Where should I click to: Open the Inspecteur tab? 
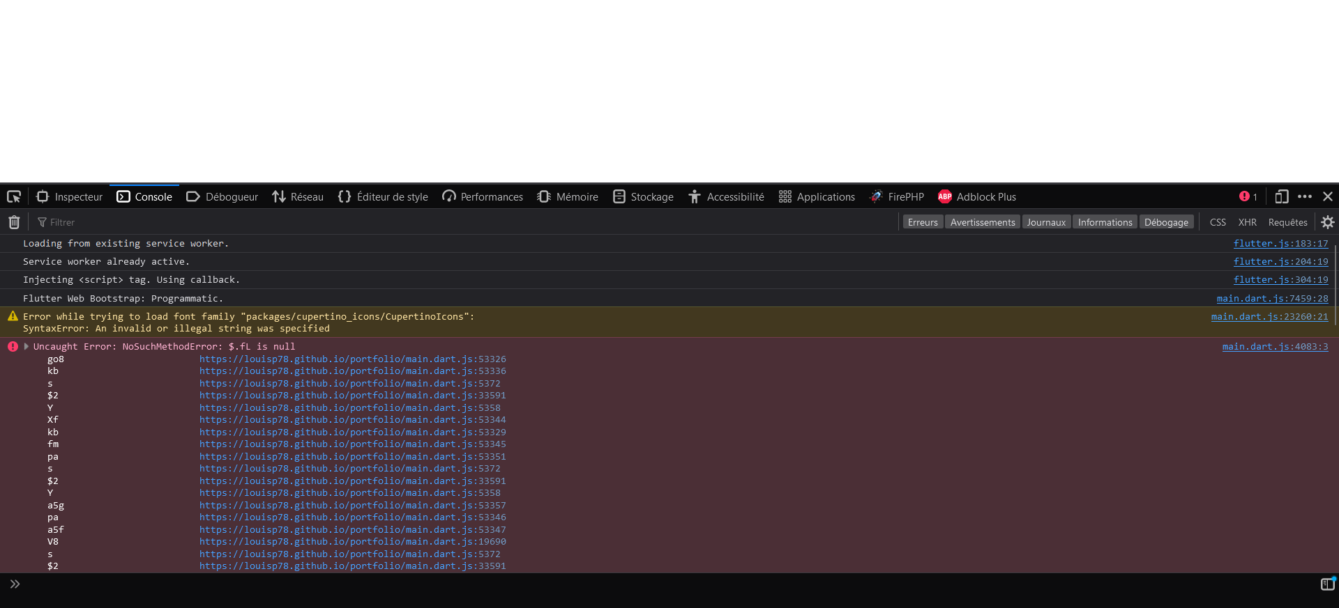[69, 197]
